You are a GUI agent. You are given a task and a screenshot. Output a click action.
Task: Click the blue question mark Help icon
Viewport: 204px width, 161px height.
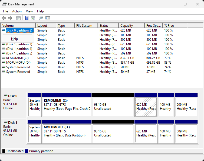pyautogui.click(x=27, y=18)
